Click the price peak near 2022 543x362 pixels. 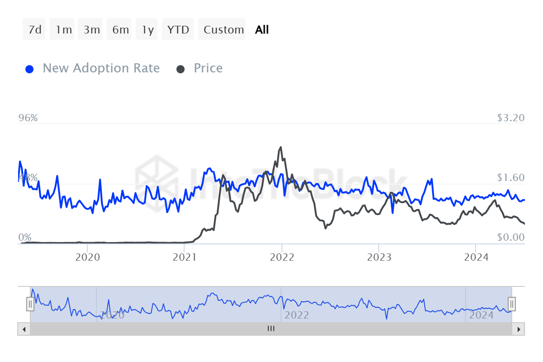[x=281, y=148]
